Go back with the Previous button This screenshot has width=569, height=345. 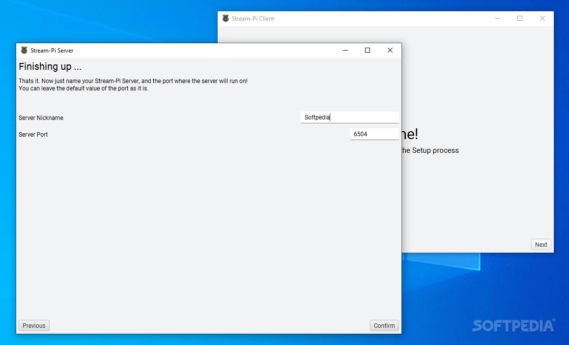click(x=34, y=325)
